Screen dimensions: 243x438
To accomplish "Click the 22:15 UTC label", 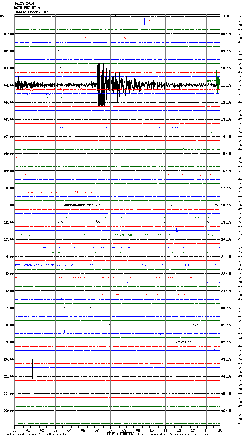I will point(226,274).
